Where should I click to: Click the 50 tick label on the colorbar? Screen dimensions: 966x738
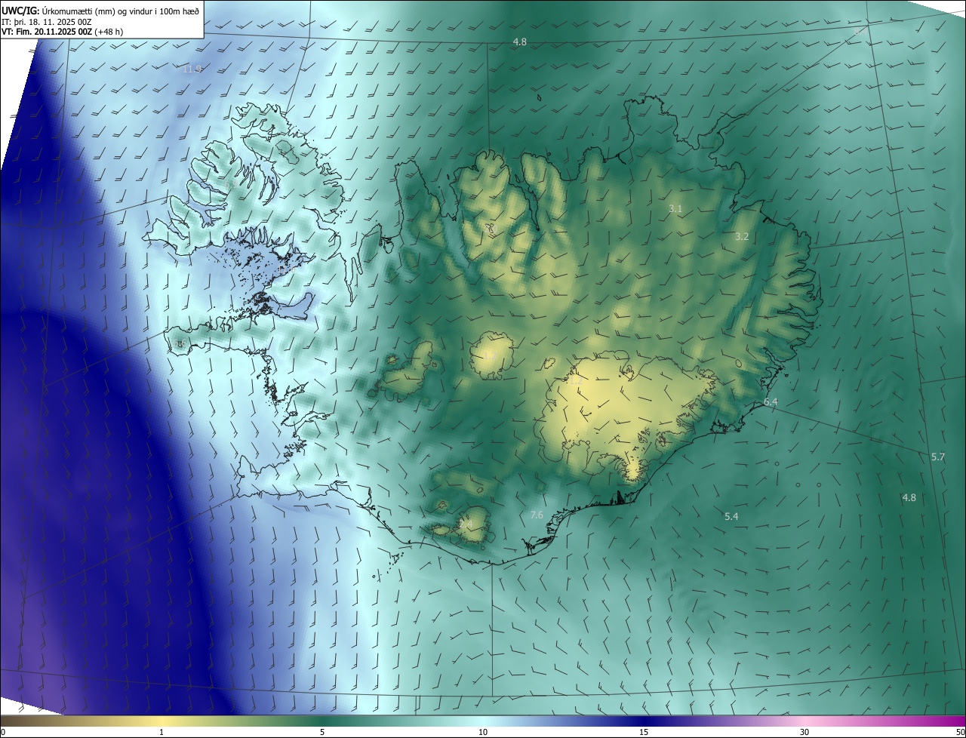[960, 732]
